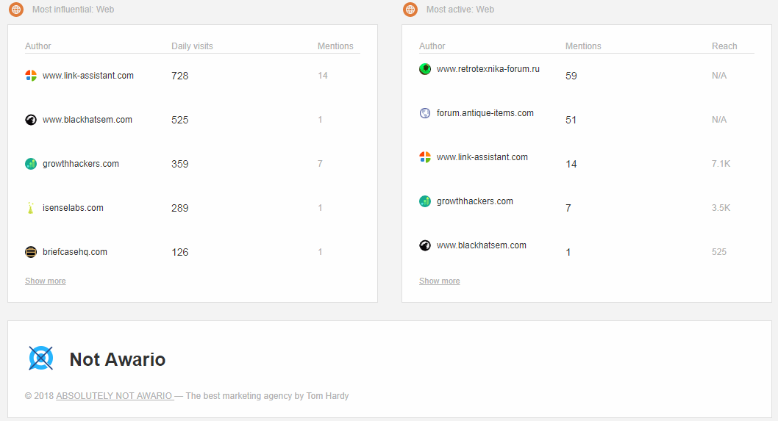Click the Mentions header in Most active
Image resolution: width=778 pixels, height=421 pixels.
click(583, 46)
